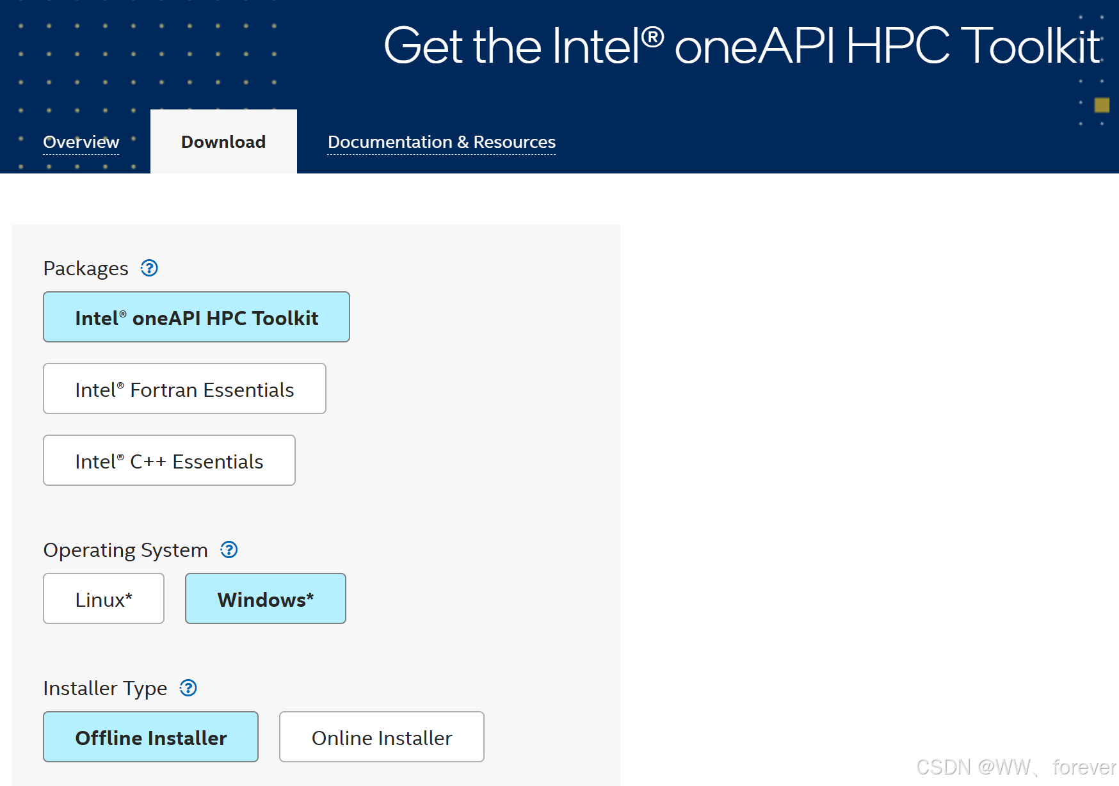
Task: Select the Download tab
Action: 223,141
